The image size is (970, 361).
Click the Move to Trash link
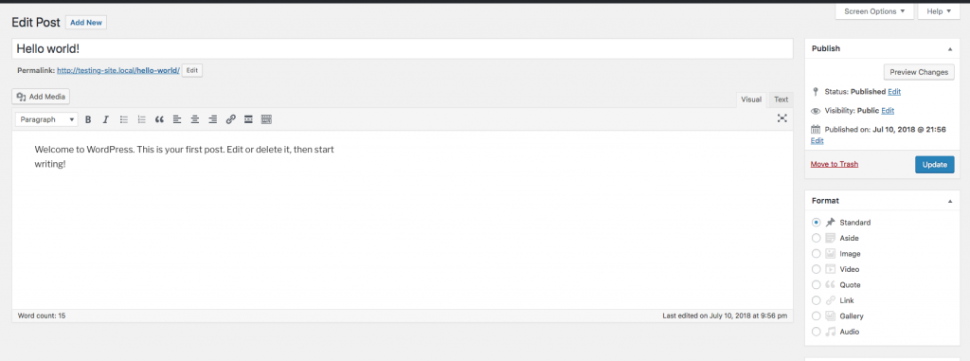coord(834,164)
